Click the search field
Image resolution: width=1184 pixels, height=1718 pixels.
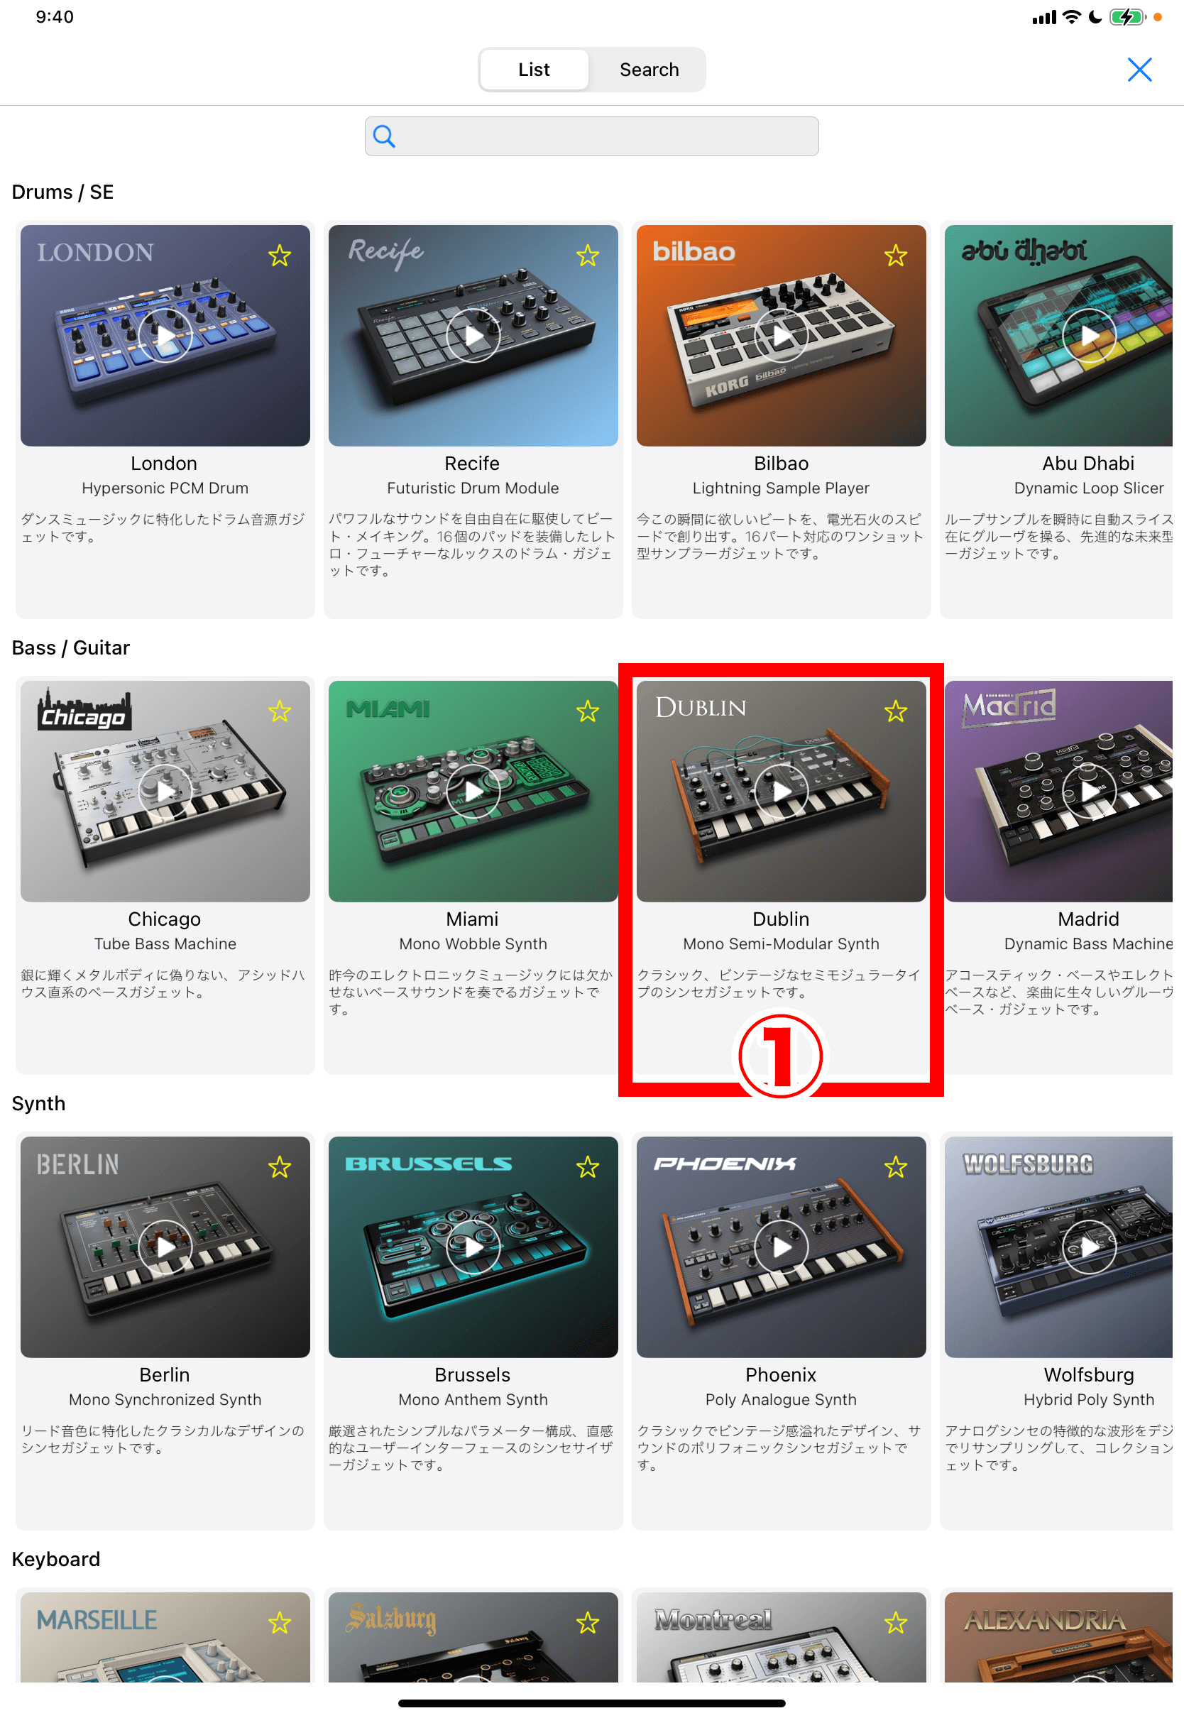point(592,136)
